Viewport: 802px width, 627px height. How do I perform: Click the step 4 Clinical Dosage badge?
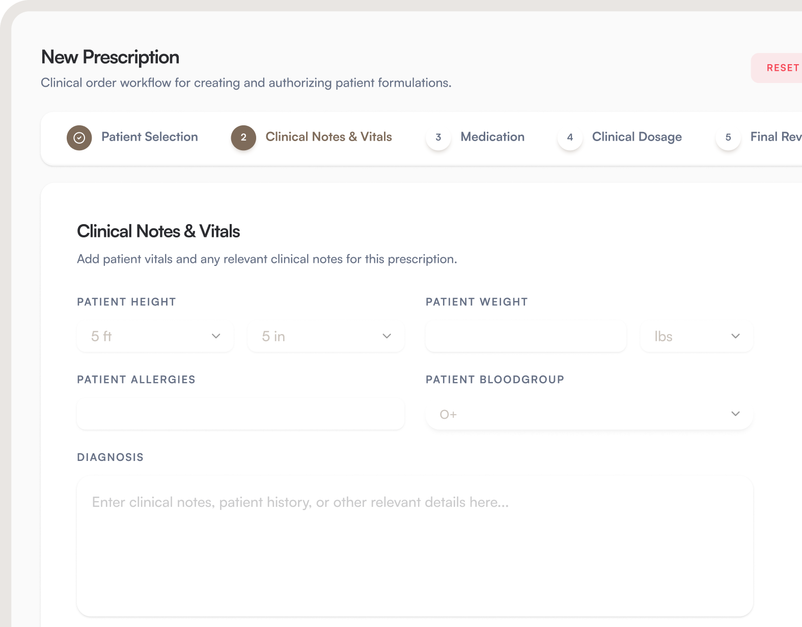(x=570, y=138)
